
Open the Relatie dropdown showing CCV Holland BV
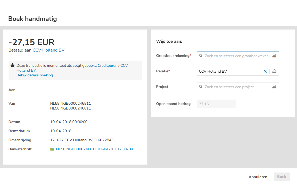tap(229, 71)
